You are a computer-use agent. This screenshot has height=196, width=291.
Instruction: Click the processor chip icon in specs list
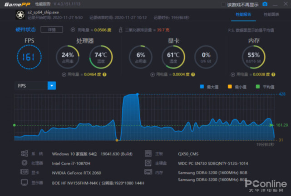(25, 163)
